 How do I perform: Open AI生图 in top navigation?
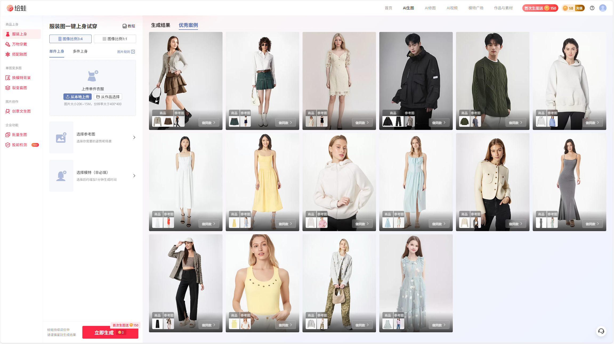coord(409,8)
